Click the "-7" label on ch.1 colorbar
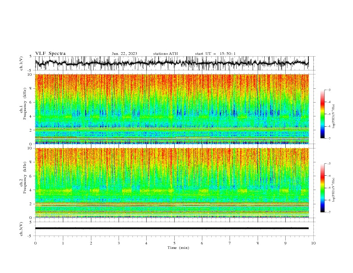Screen dimensions: 353x273 click(x=328, y=138)
